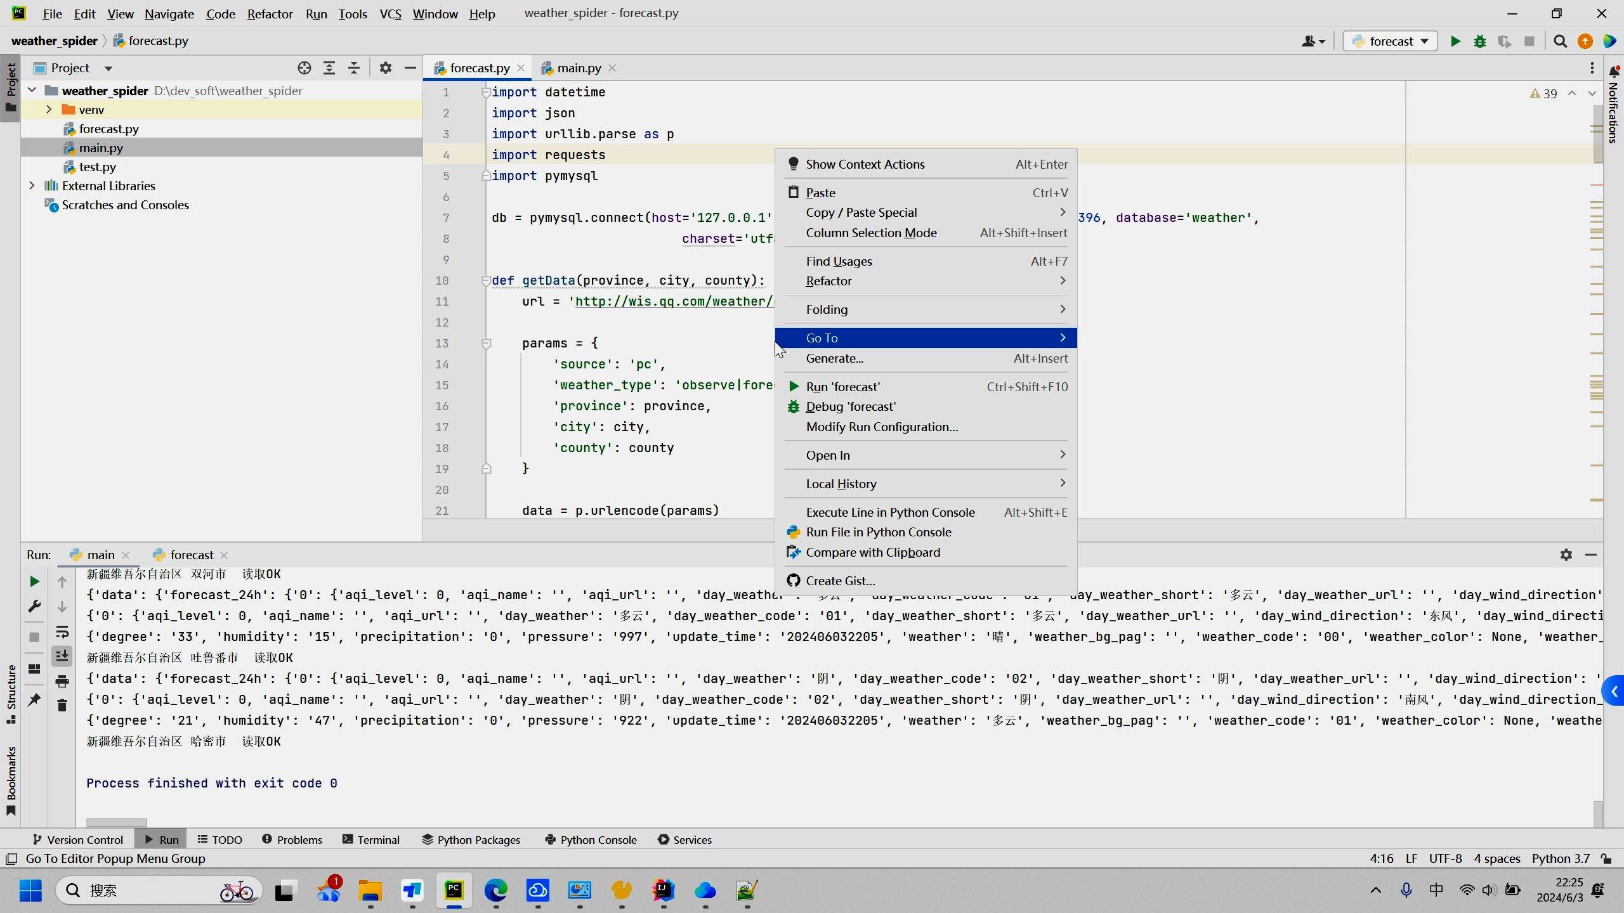The height and width of the screenshot is (913, 1624).
Task: Toggle Pin Tab in Run panel
Action: [x=34, y=699]
